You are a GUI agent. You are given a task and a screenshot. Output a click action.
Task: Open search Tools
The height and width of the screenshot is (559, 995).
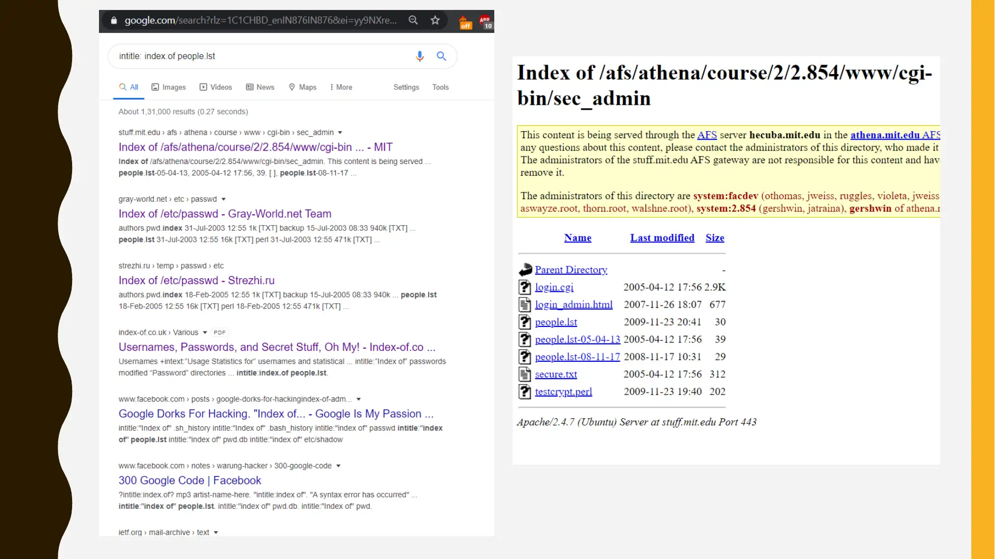[441, 87]
